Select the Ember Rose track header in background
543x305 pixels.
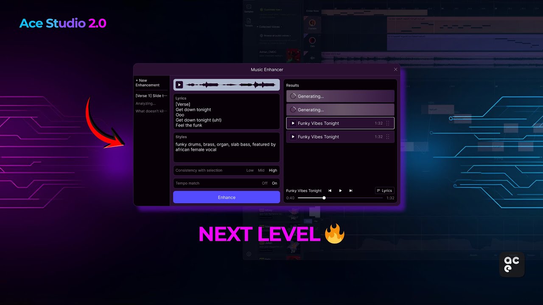click(312, 11)
